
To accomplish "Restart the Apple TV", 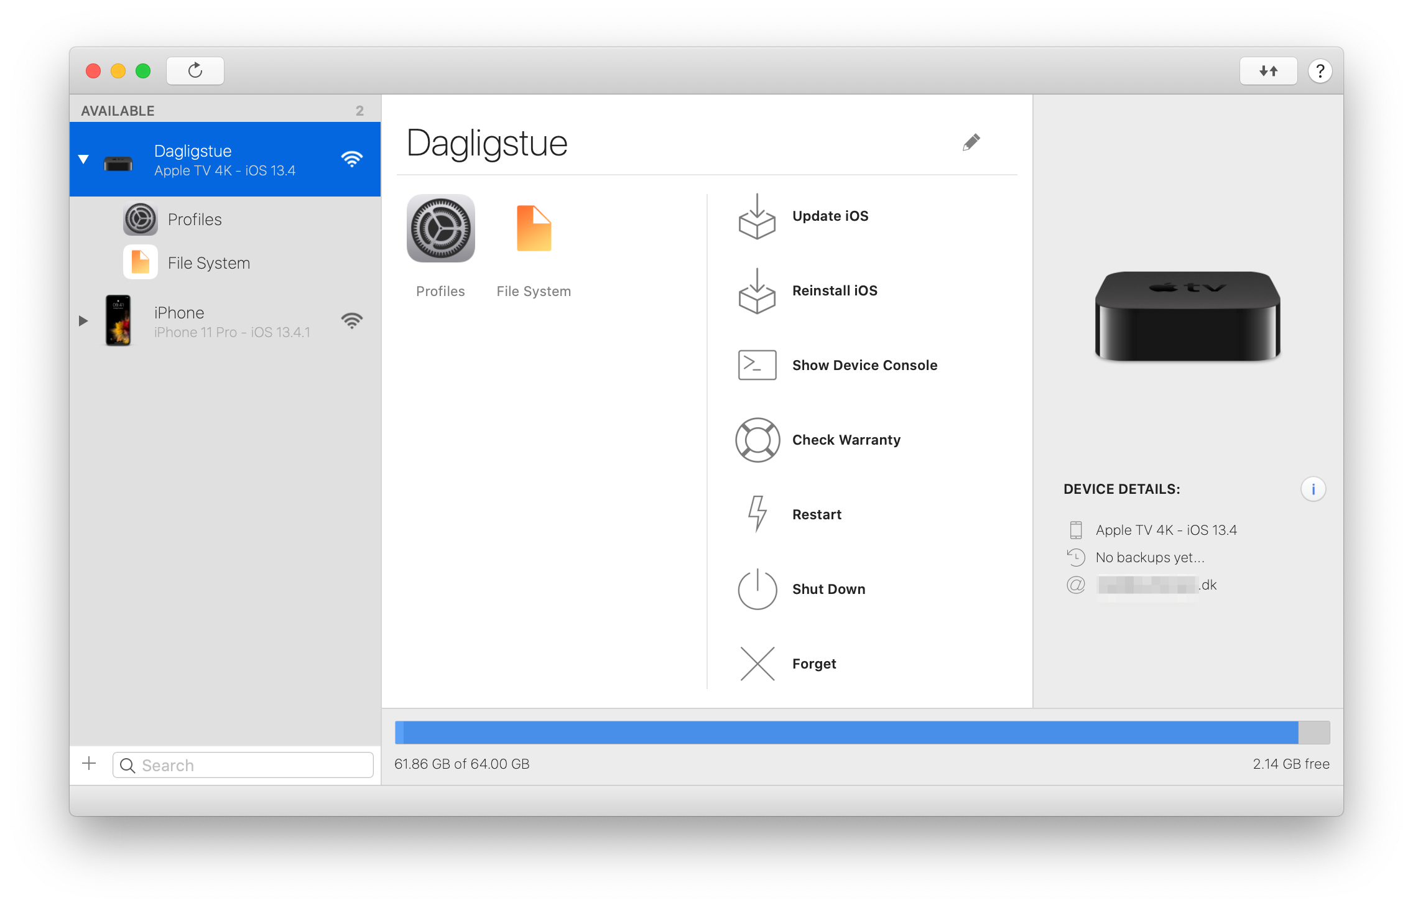I will (x=816, y=514).
